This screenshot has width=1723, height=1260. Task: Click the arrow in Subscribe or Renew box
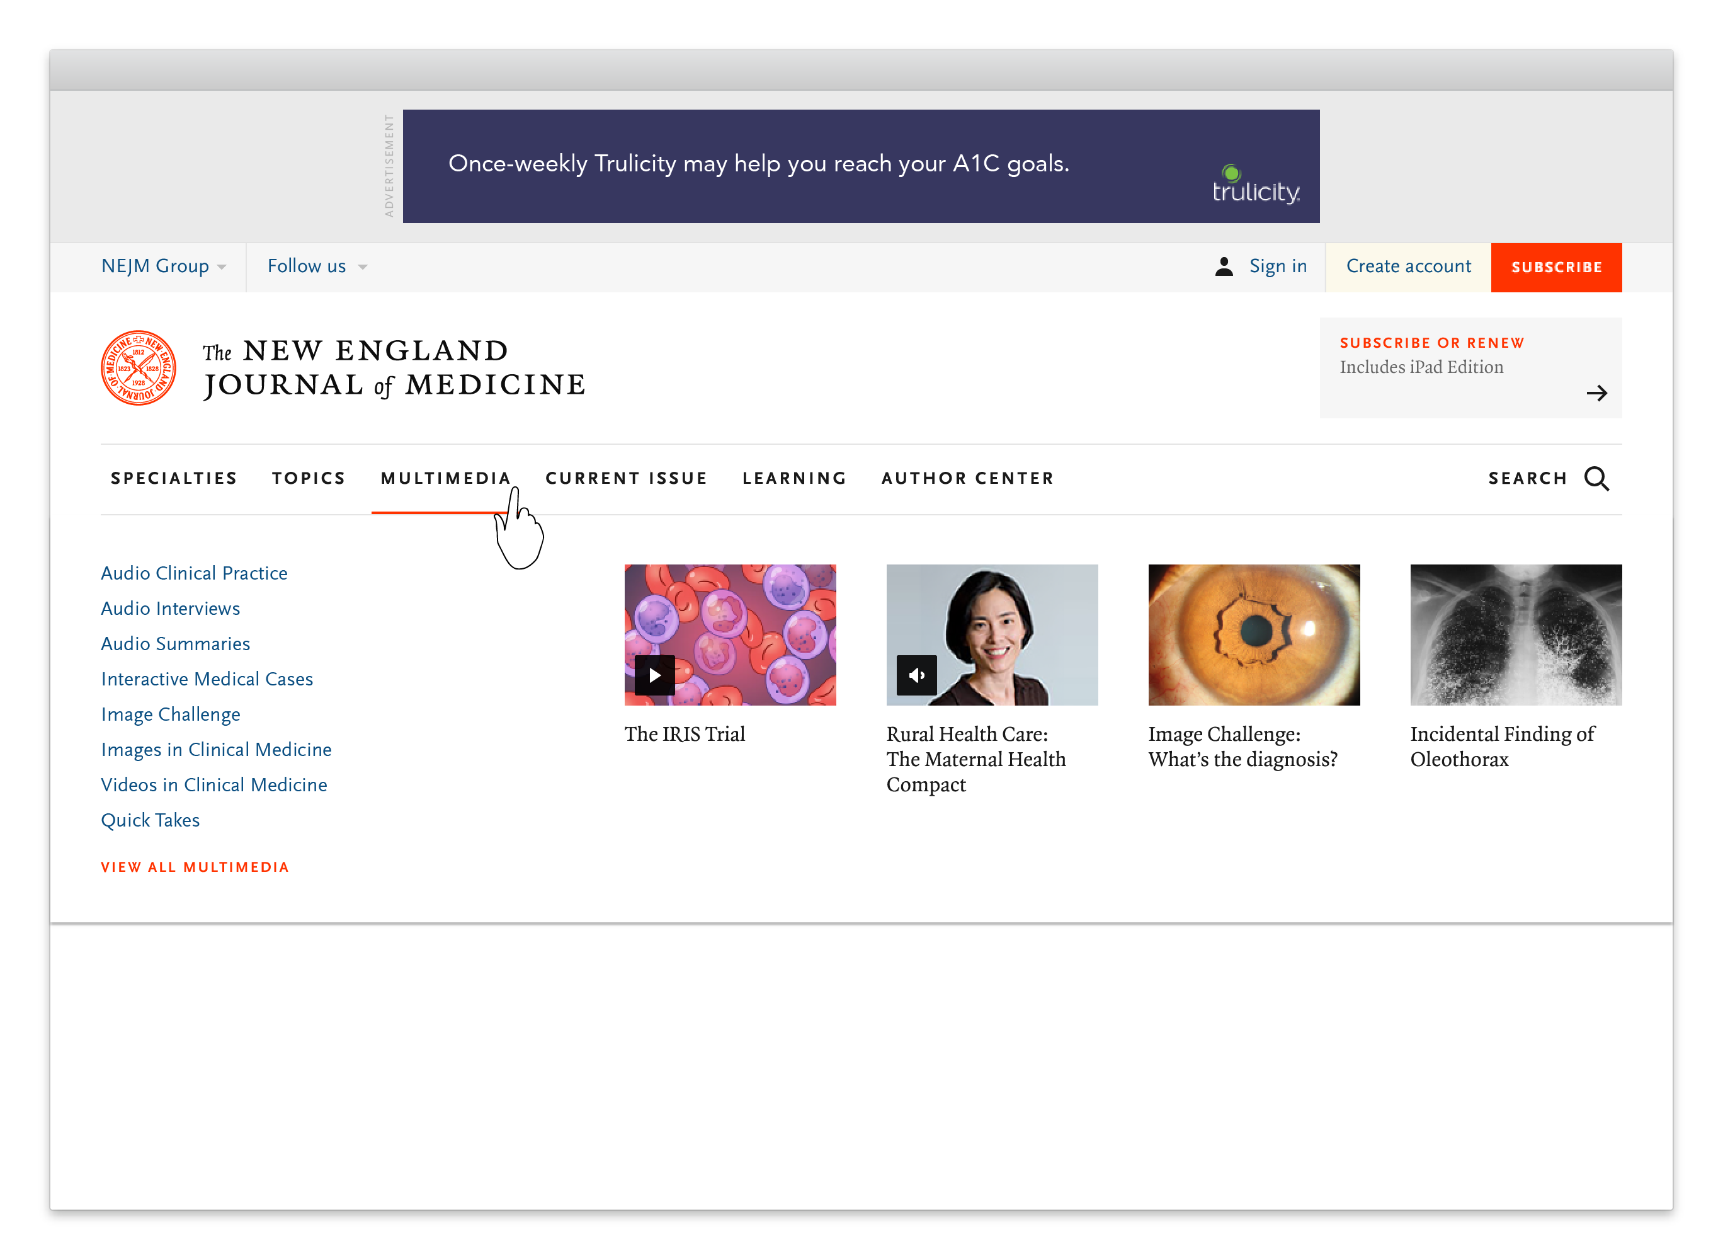tap(1596, 394)
